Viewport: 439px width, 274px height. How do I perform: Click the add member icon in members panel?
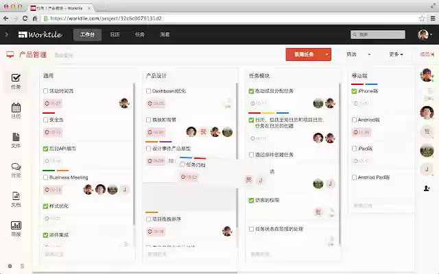click(427, 188)
